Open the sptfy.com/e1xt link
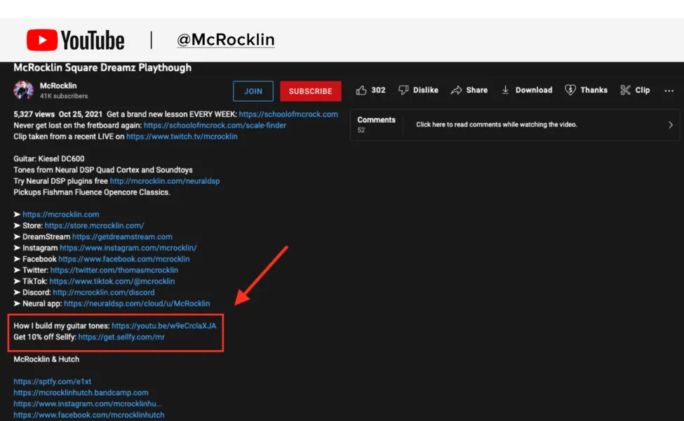Image resolution: width=684 pixels, height=421 pixels. click(53, 381)
